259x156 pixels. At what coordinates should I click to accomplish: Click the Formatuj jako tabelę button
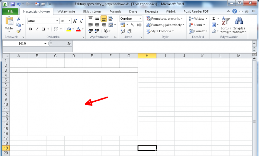point(165,25)
